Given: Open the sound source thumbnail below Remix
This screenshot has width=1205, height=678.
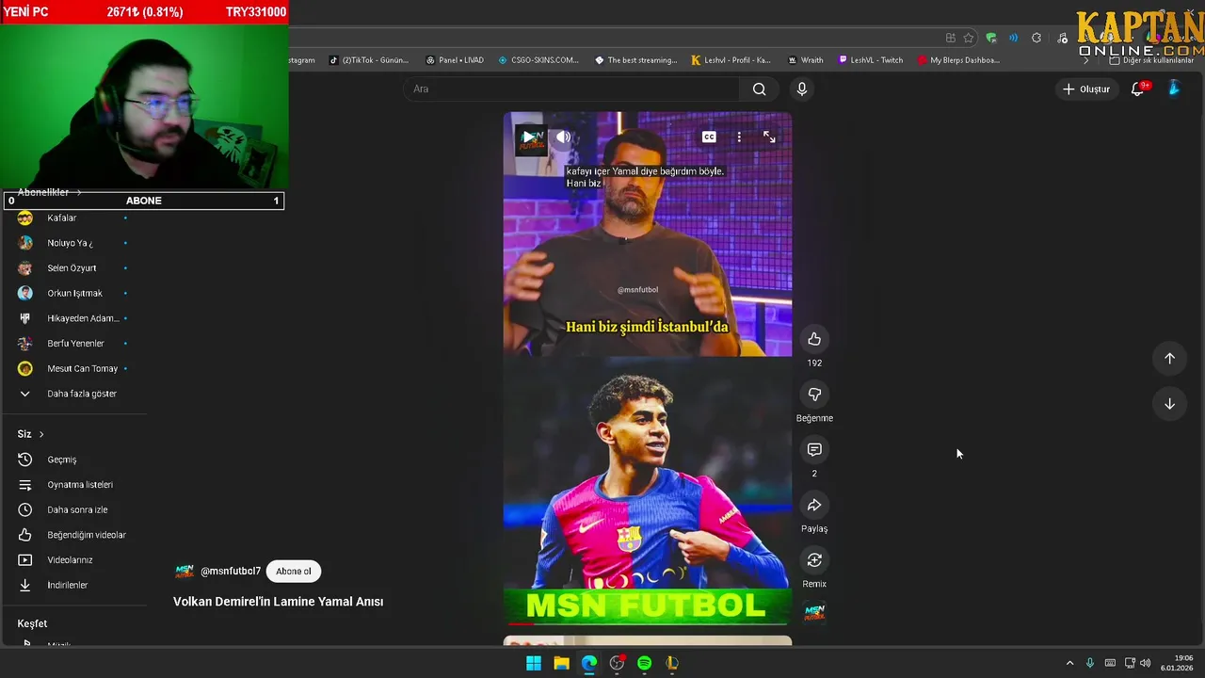Looking at the screenshot, I should (814, 613).
